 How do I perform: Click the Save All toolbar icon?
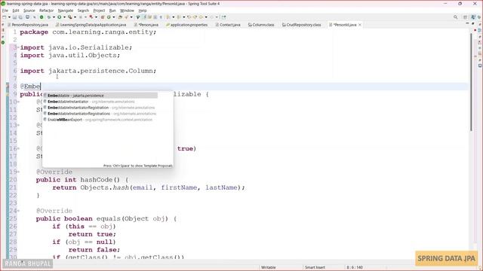(20, 17)
